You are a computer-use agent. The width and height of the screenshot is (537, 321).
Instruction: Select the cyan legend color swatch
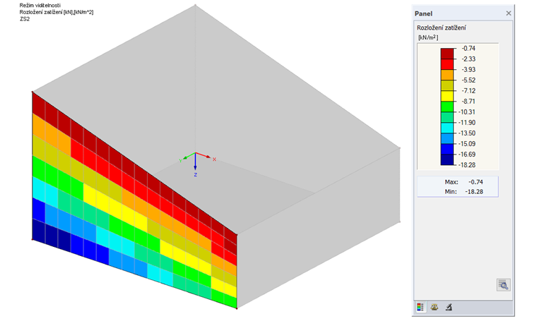tap(447, 128)
